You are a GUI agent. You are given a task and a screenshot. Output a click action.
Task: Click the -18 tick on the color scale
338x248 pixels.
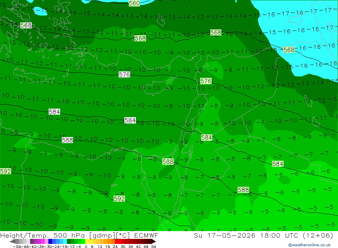(64, 247)
